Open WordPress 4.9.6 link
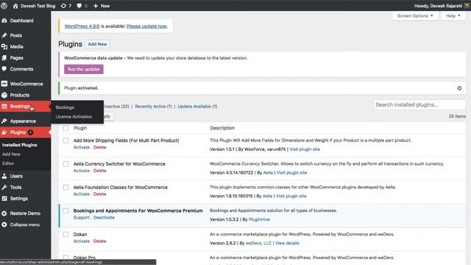 (x=82, y=26)
